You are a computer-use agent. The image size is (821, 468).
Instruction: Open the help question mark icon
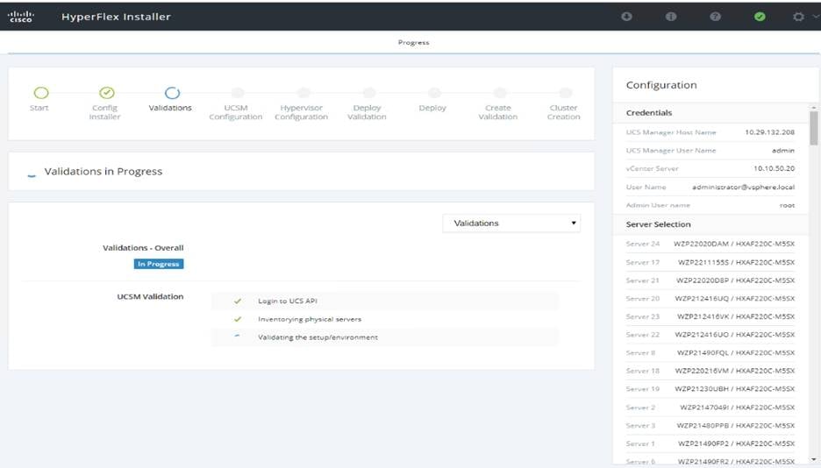pos(715,17)
